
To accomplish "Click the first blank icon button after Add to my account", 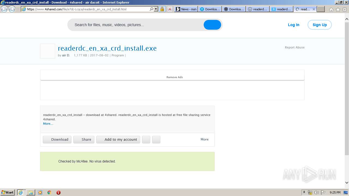I will pos(146,139).
